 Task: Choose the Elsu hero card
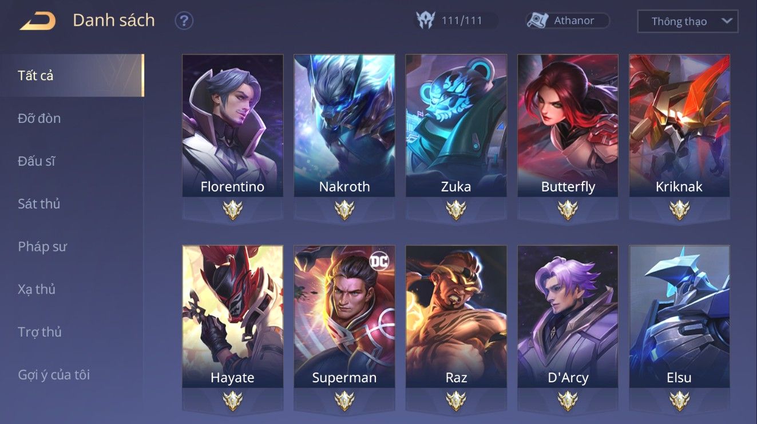tap(680, 317)
